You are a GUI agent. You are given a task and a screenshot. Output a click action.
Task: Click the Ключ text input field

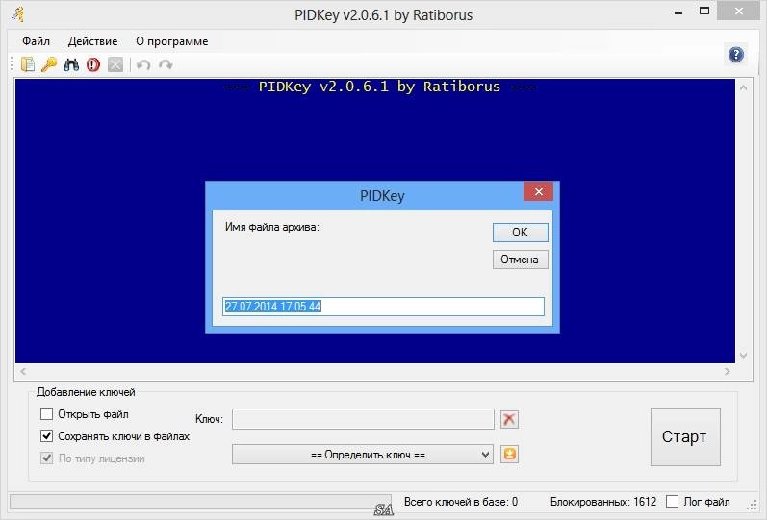tap(363, 419)
